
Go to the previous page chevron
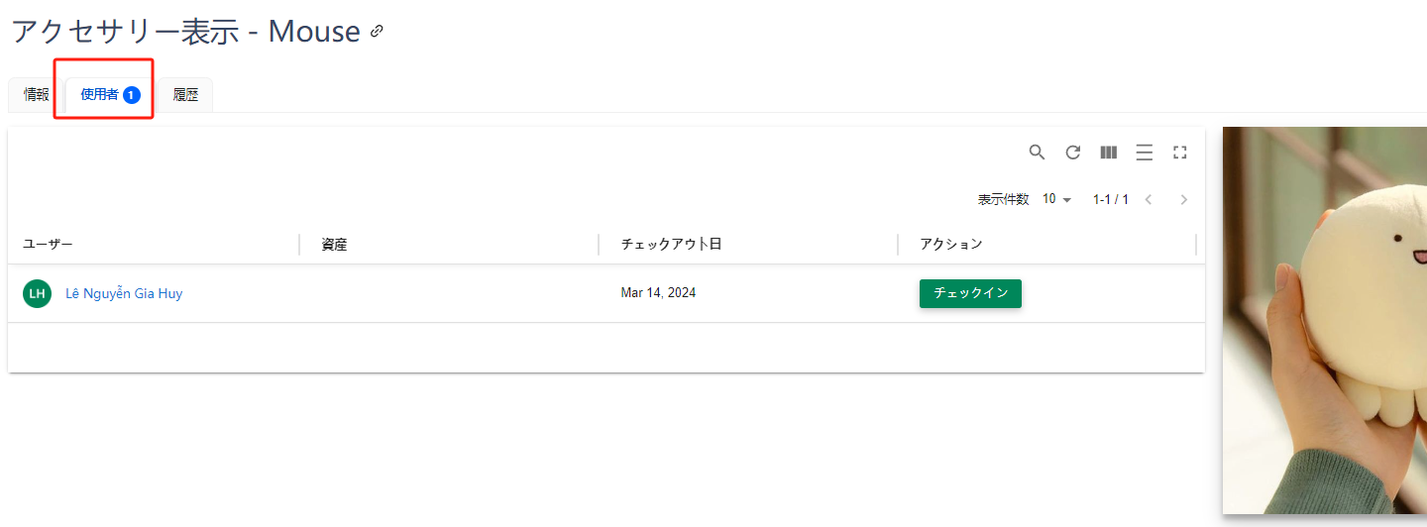(x=1149, y=199)
